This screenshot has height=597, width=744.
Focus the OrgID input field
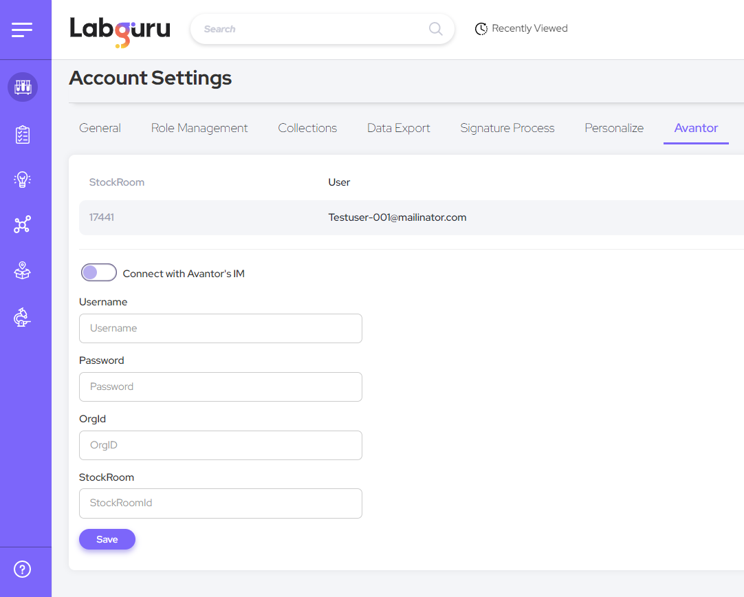pos(220,445)
